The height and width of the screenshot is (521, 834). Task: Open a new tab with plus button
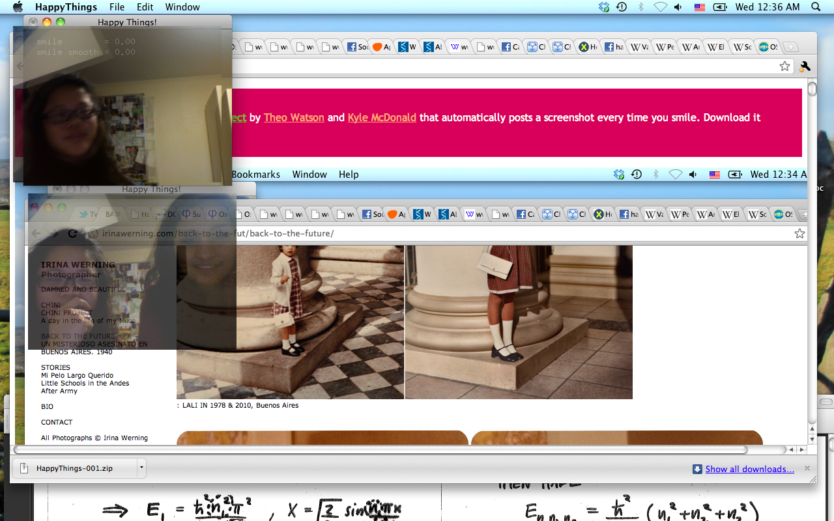tap(790, 47)
